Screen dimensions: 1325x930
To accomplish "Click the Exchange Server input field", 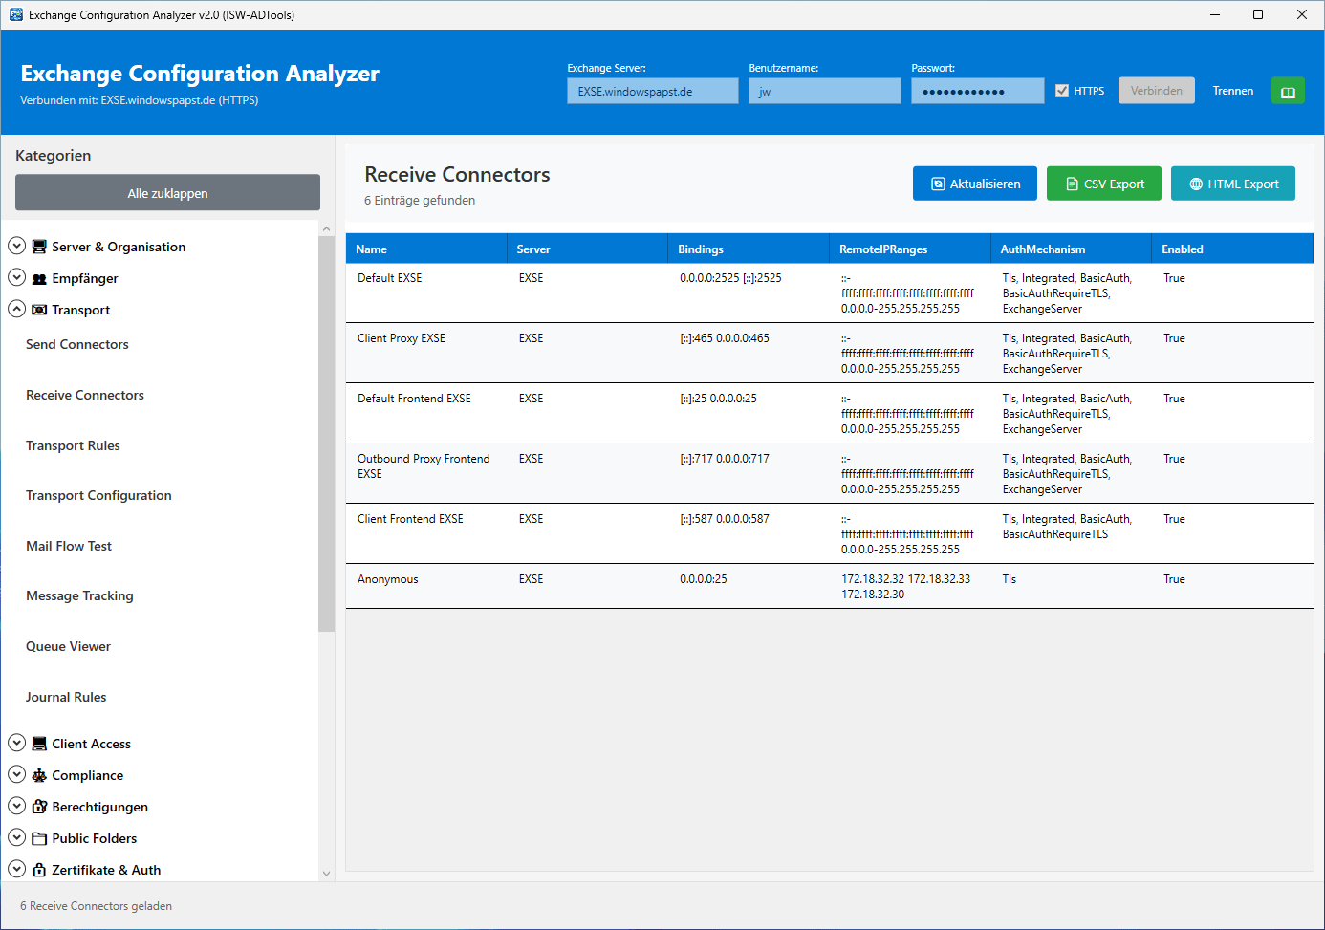I will tap(652, 92).
